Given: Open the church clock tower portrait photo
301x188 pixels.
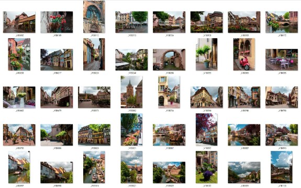Looking at the screenshot, I should 131,92.
